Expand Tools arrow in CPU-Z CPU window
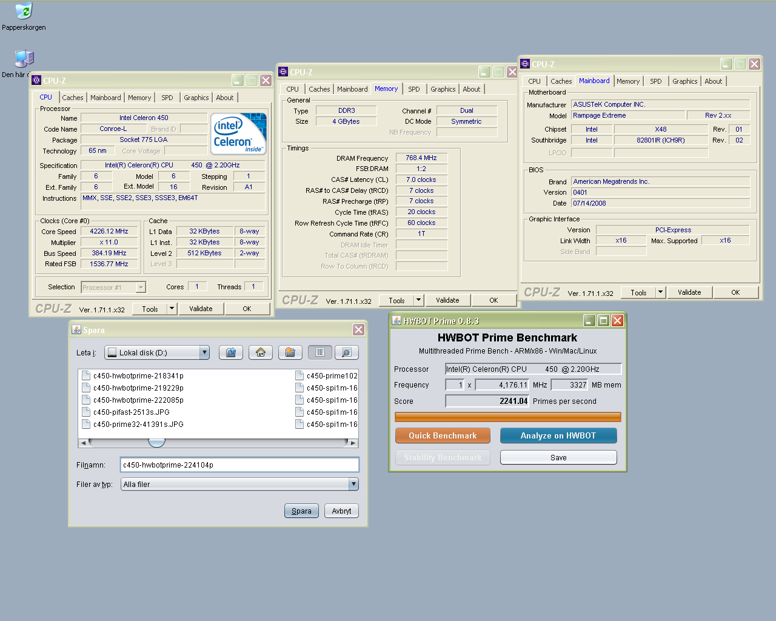The image size is (776, 621). pyautogui.click(x=172, y=309)
